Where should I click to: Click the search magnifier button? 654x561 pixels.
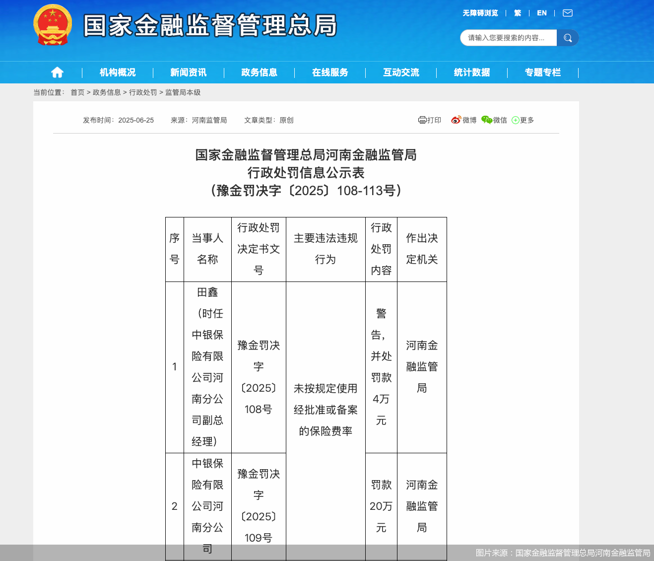click(x=568, y=38)
